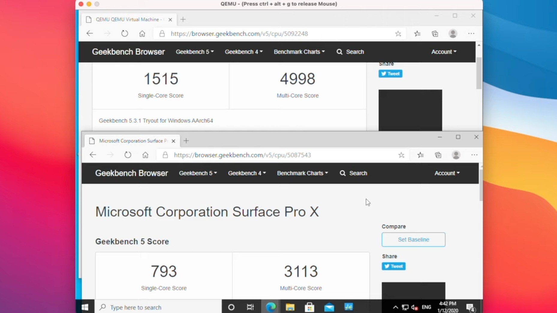
Task: Open the Geekbench 5 dropdown menu
Action: coord(198,173)
